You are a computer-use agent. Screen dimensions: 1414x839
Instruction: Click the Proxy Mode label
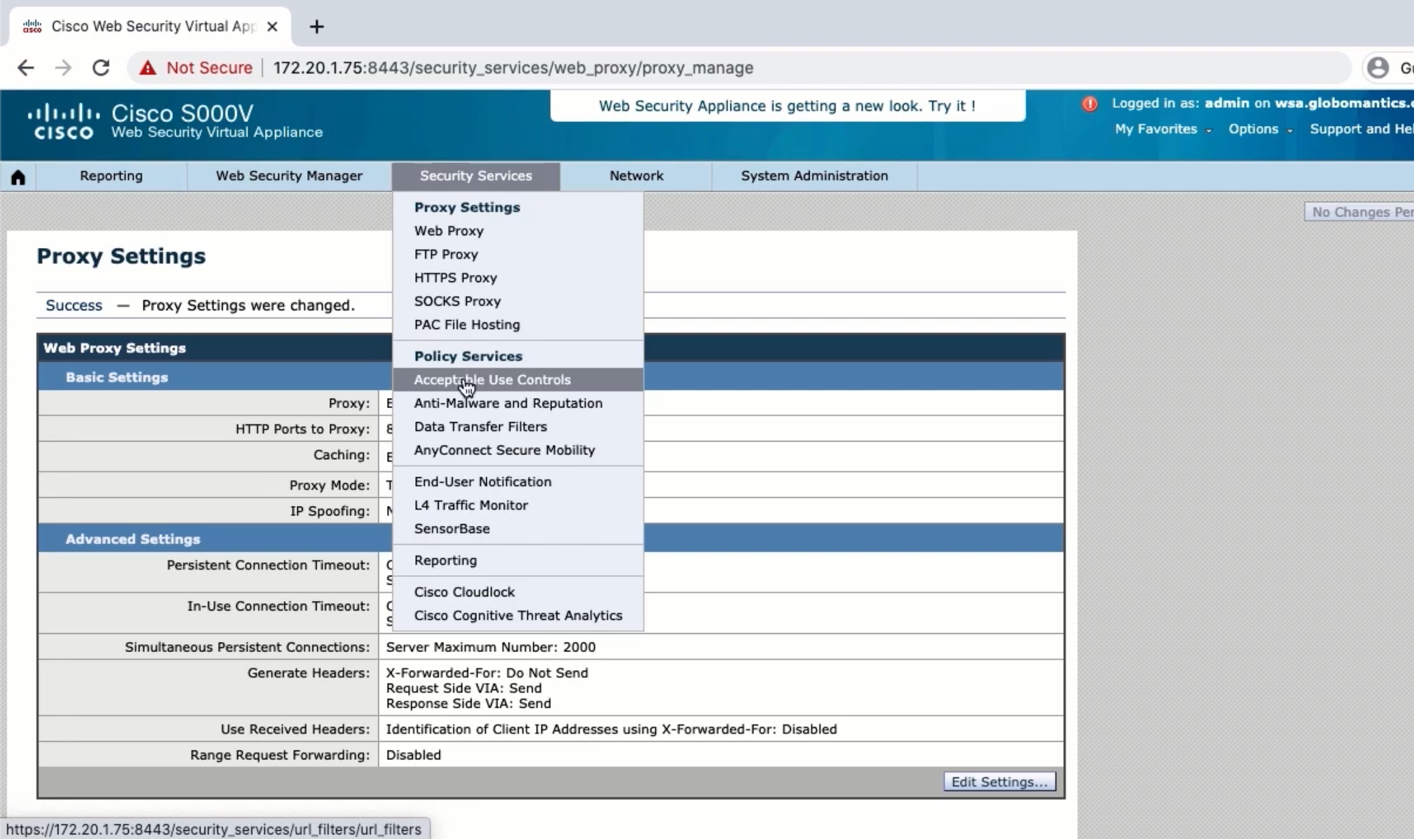pos(329,485)
